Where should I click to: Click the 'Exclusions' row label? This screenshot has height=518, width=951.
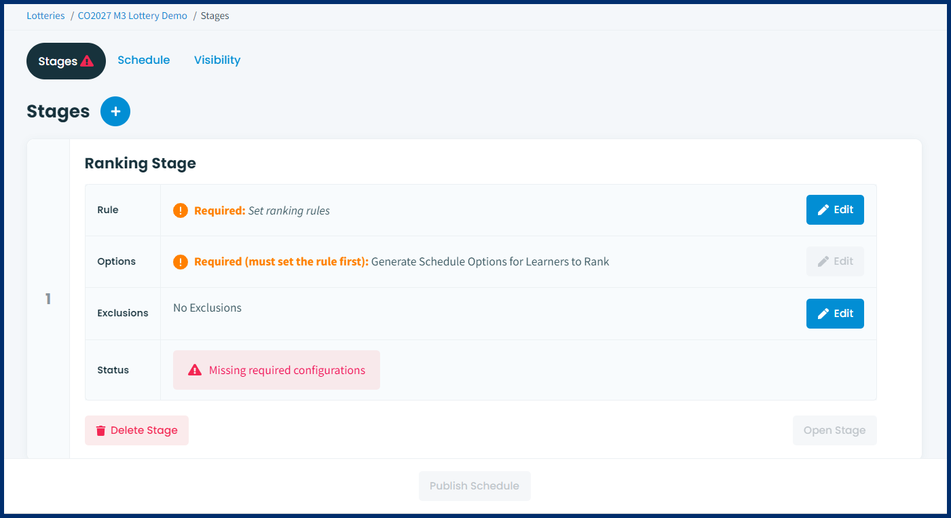pyautogui.click(x=123, y=313)
